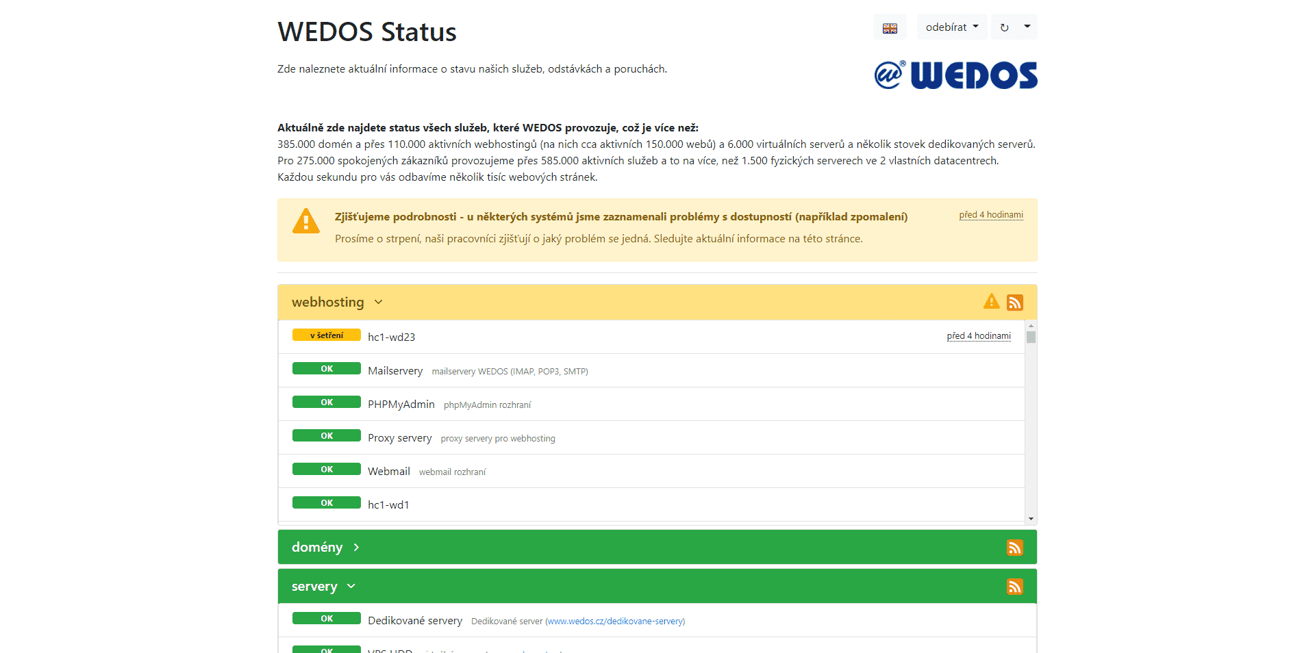Open the servery RSS feed icon
Image resolution: width=1315 pixels, height=653 pixels.
(1014, 587)
